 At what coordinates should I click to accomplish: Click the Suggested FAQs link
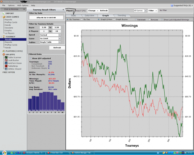[x=182, y=5]
